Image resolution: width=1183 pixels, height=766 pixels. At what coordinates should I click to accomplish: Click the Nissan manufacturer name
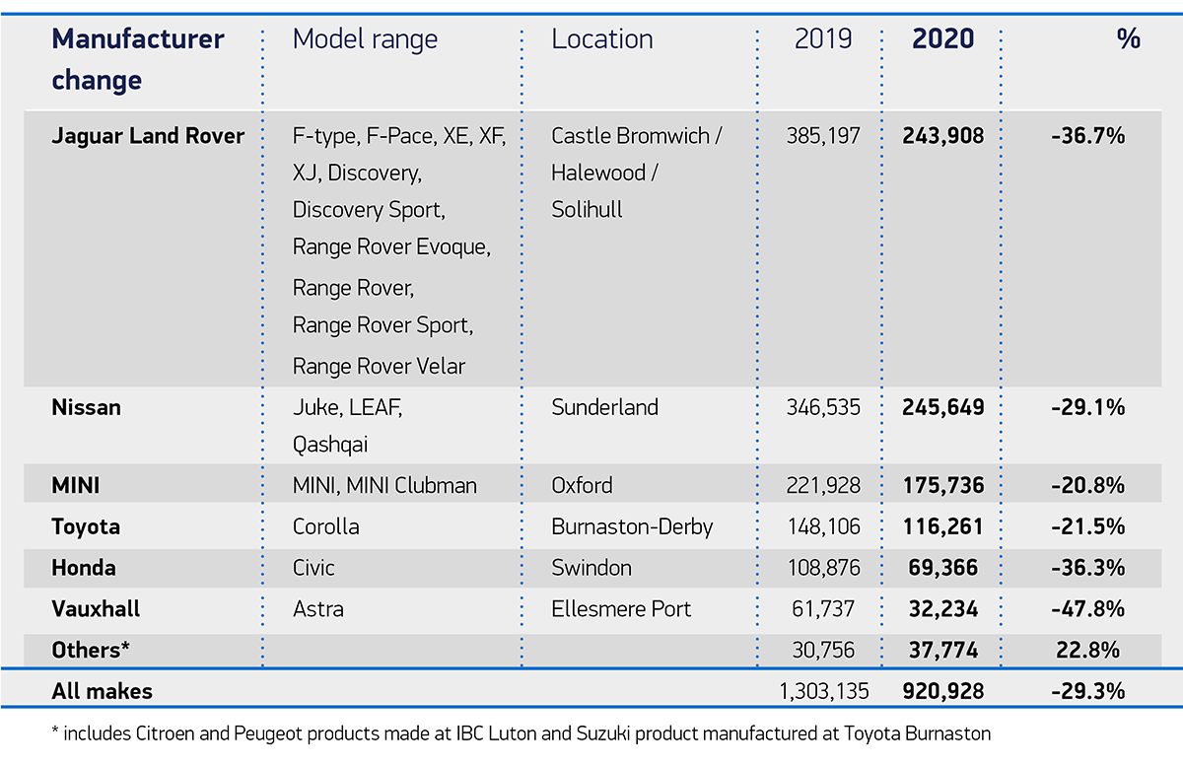coord(86,407)
